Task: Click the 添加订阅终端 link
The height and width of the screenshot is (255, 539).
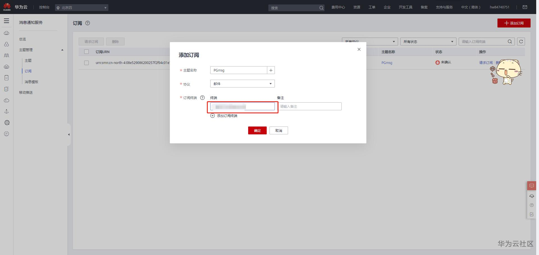Action: click(x=227, y=116)
